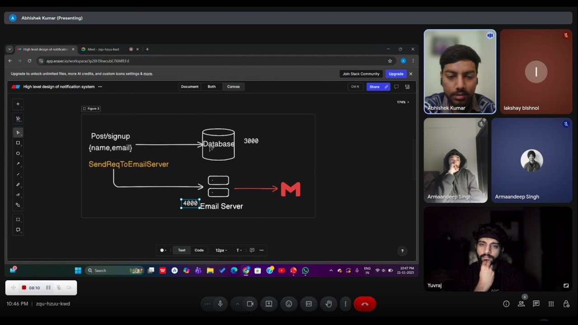Bookmark this page with the star icon

[390, 61]
